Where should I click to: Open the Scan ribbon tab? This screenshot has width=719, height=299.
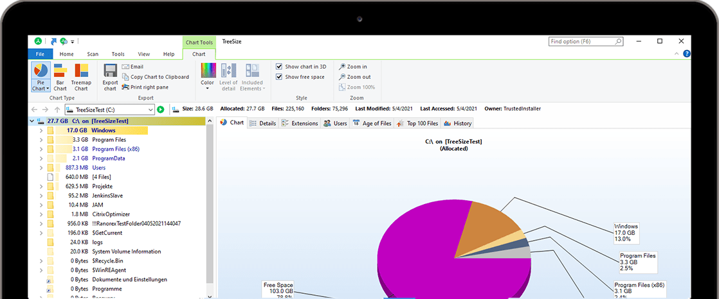93,54
